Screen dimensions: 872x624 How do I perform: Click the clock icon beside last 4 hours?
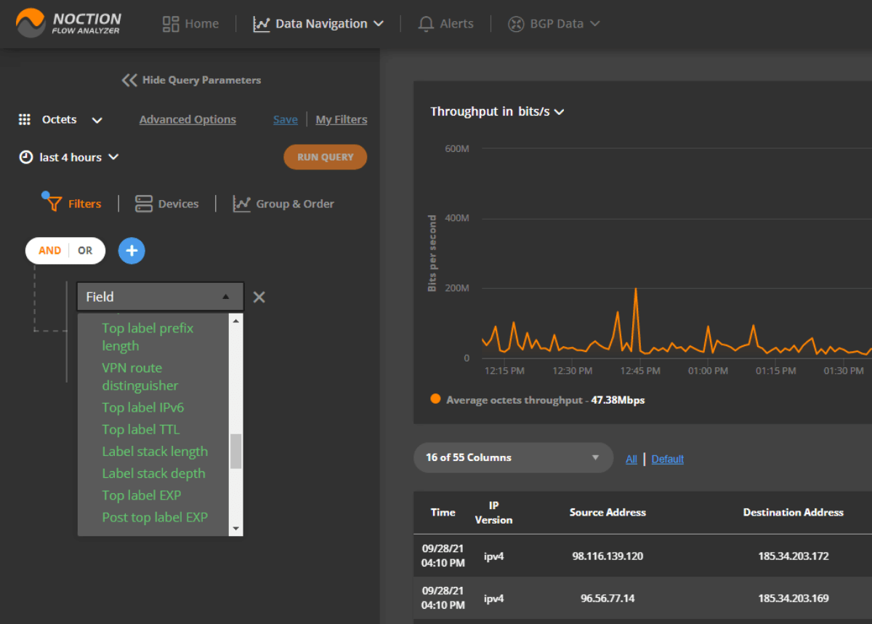tap(25, 157)
